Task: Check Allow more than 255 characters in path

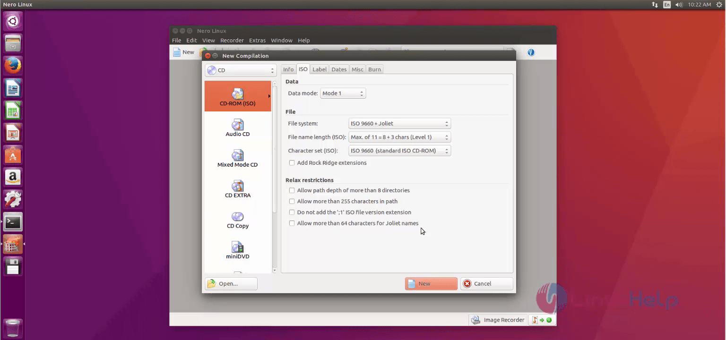Action: [343, 201]
